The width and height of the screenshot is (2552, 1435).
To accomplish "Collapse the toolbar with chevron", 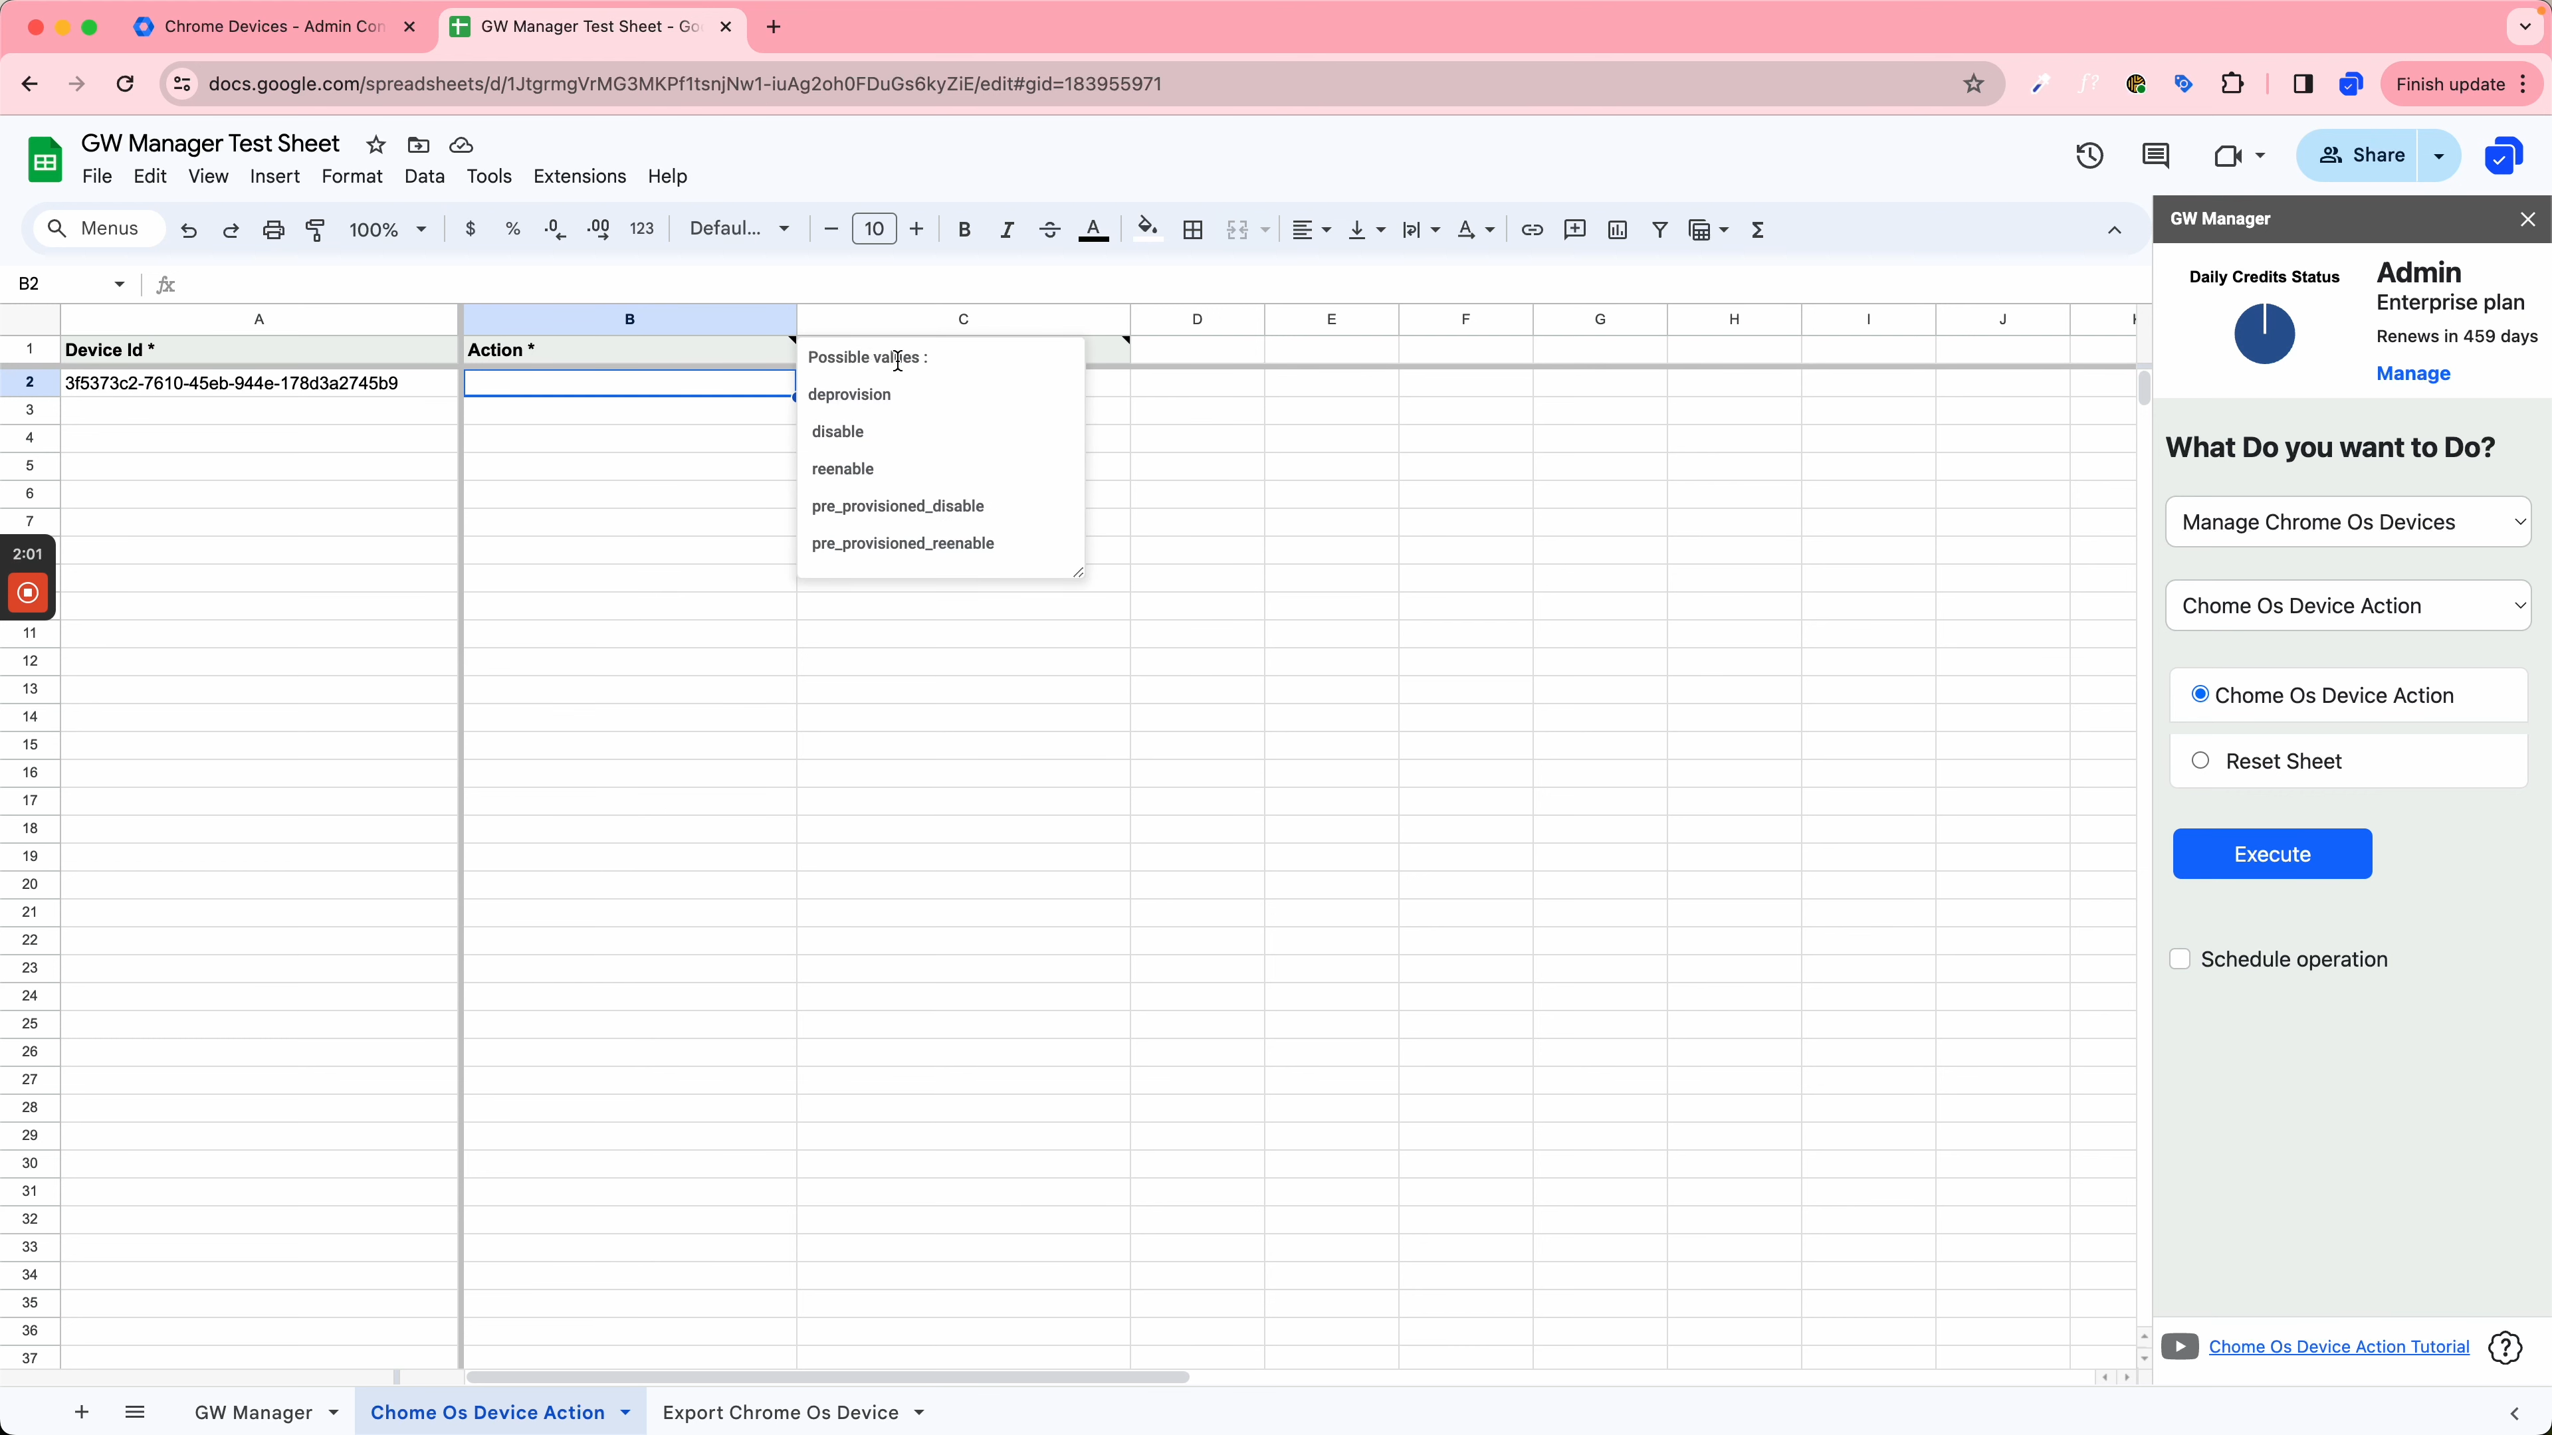I will (x=2114, y=230).
